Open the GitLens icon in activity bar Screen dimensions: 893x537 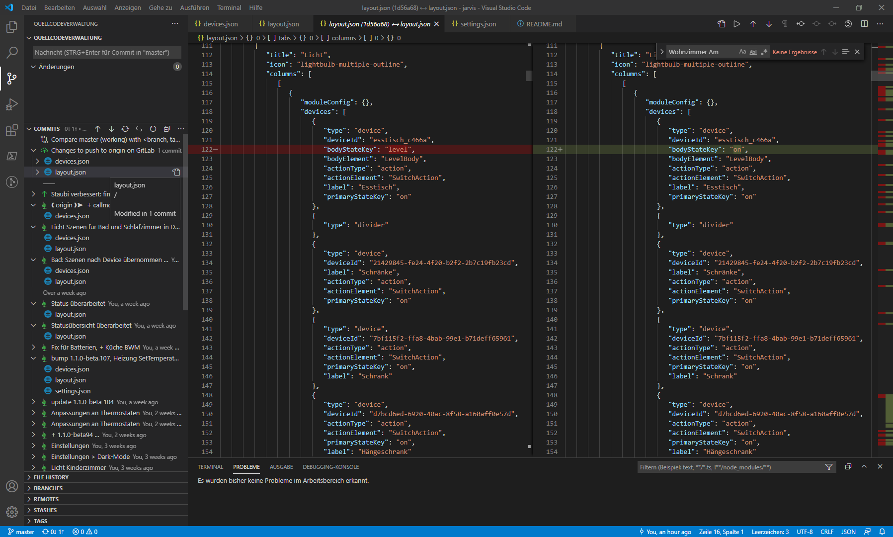pyautogui.click(x=12, y=182)
